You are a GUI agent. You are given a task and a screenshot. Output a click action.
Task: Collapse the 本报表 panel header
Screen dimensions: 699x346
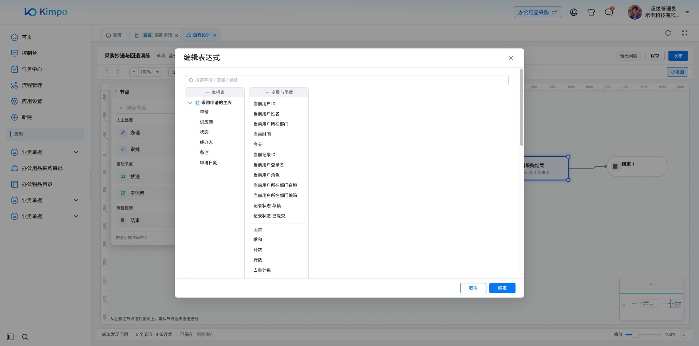tap(215, 93)
